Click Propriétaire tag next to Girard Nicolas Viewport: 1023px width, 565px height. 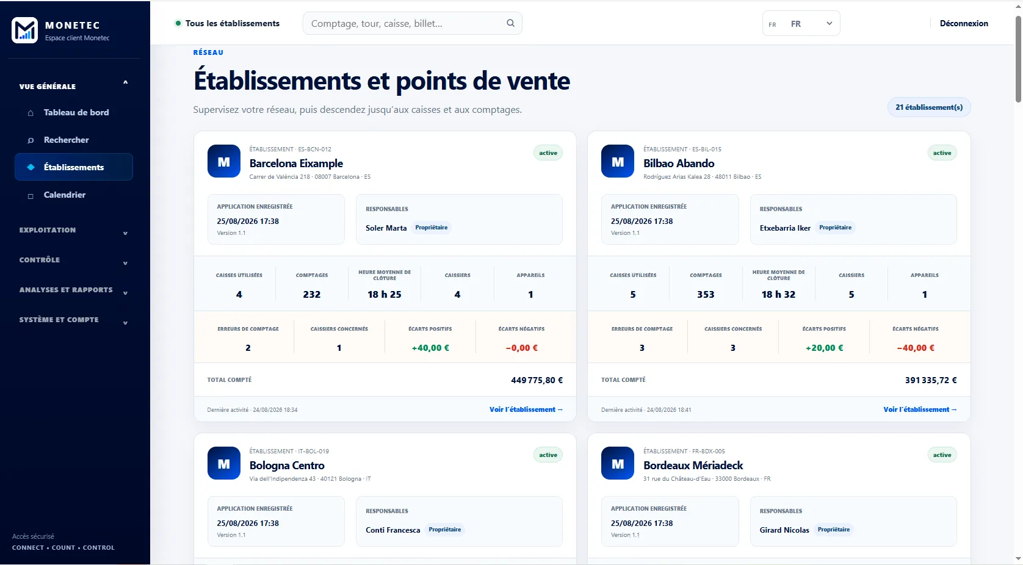(x=834, y=530)
